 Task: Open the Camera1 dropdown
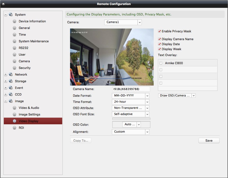point(140,22)
